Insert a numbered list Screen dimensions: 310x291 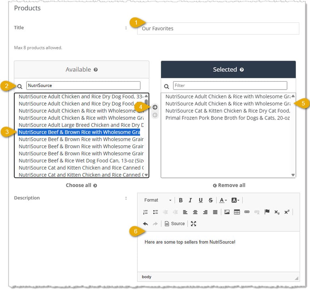point(146,212)
